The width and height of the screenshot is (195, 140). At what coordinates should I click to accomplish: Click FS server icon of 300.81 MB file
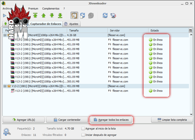[110, 82]
